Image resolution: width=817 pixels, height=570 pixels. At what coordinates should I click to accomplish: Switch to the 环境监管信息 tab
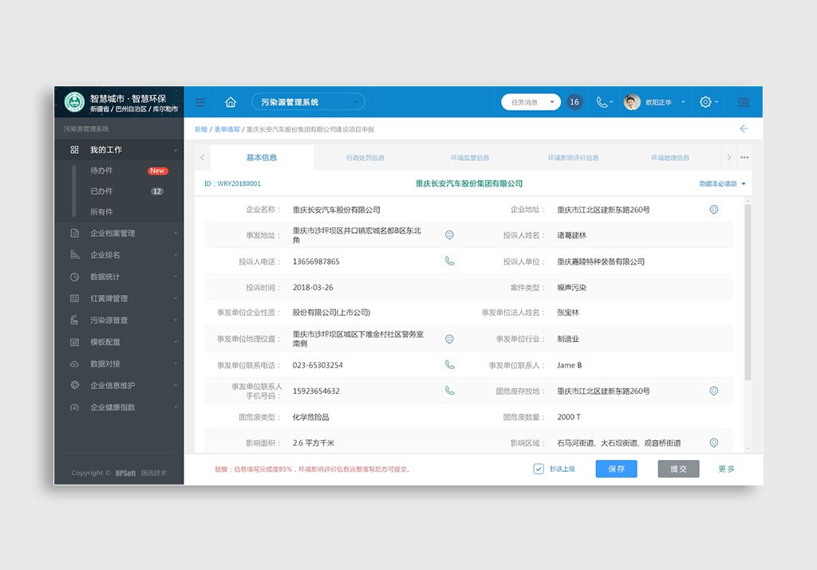coord(470,157)
